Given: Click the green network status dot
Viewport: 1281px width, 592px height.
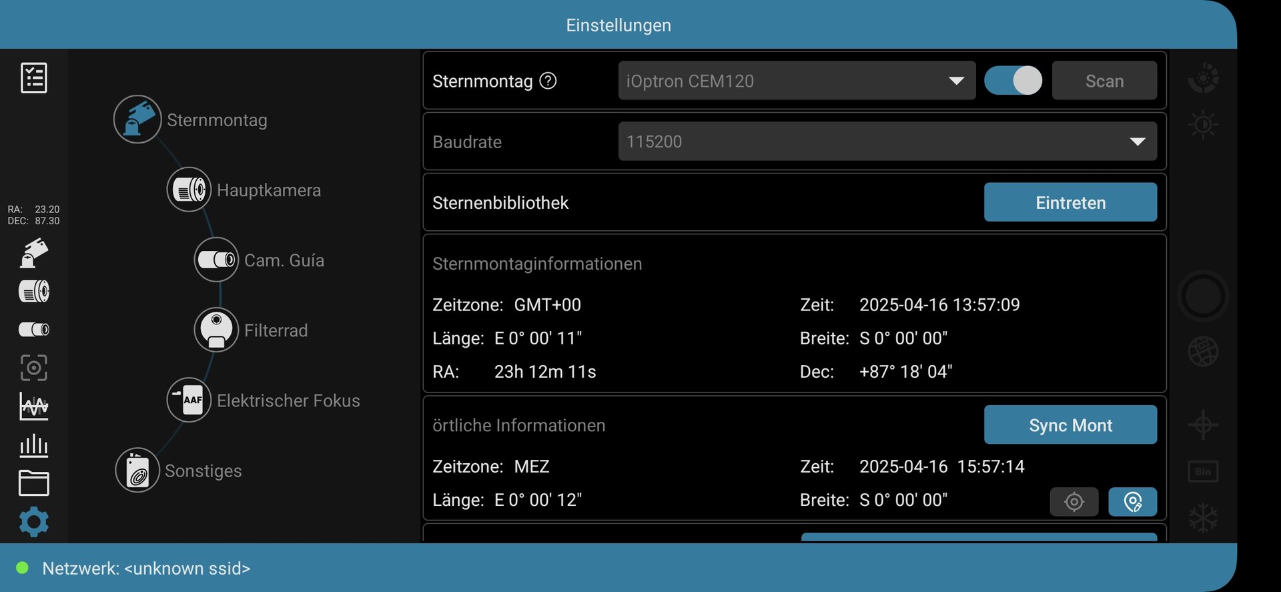Looking at the screenshot, I should point(22,568).
